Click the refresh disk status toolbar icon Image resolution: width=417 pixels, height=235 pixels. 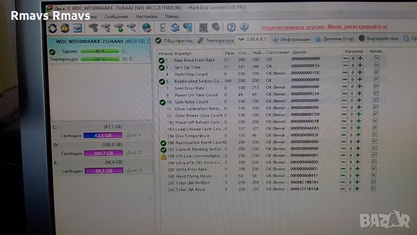[x=53, y=27]
